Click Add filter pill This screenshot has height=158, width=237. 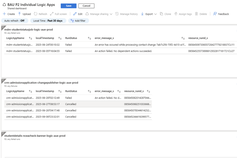[x=78, y=21]
